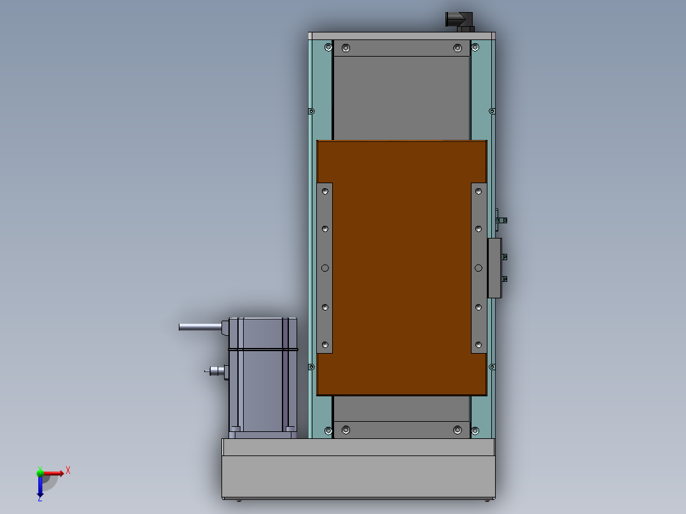Viewport: 686px width, 514px height.
Task: Select the brown sliding carriage plate
Action: 402,268
